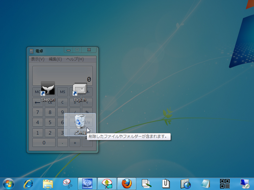This screenshot has height=190, width=254.
Task: Open the globe document app on the taskbar
Action: (x=186, y=184)
